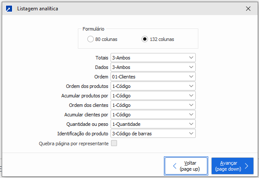The height and width of the screenshot is (178, 259).
Task: Expand Ordem dos produtos dropdown
Action: click(153, 86)
